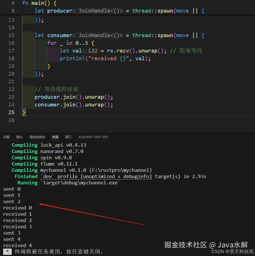
Task: Click 'Compiling mychannel v0.1.0' terminal line
Action: tap(82, 170)
